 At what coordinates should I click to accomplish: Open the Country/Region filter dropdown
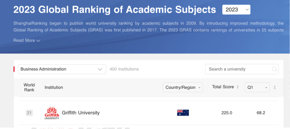pos(183,87)
